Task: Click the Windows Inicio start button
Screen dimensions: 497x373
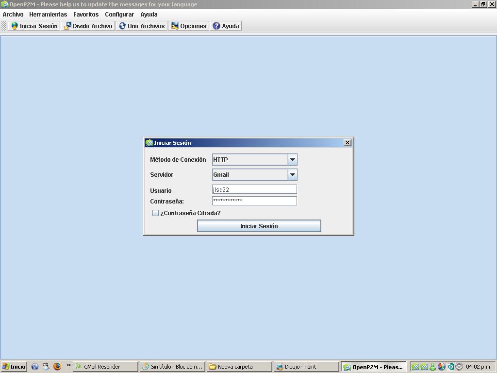Action: pyautogui.click(x=14, y=367)
